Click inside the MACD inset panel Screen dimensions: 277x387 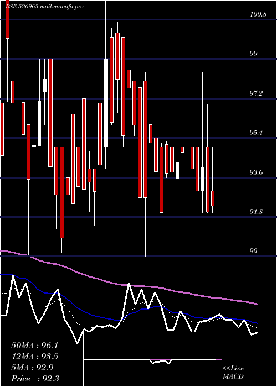[x=152, y=359]
